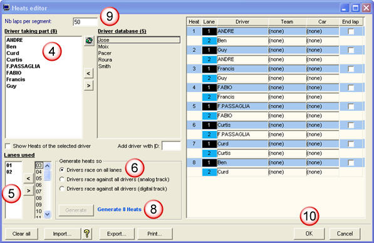
Task: Tick End lap checkbox for heat 2
Action: coord(351,50)
